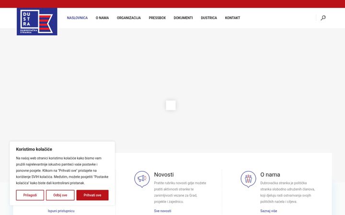Follow the Sve novosti link
Viewport: 345px width, 215px height.
(x=162, y=211)
